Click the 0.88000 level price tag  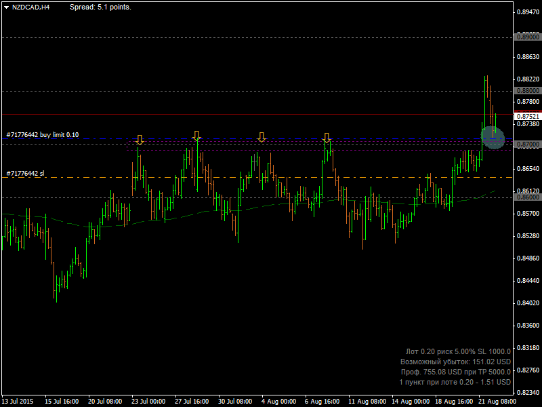click(x=528, y=91)
